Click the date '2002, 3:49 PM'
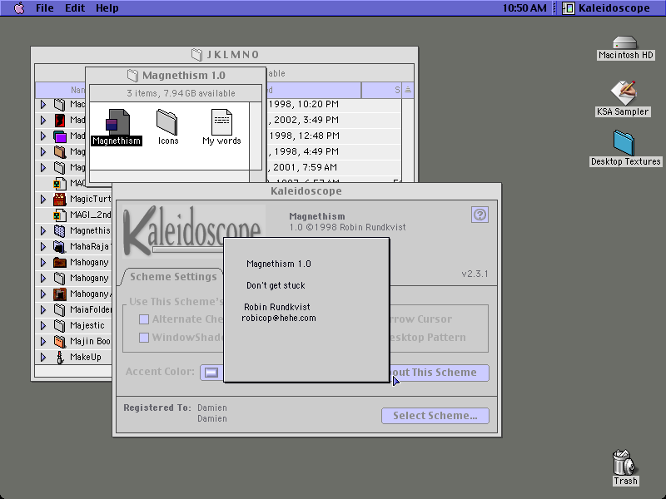 (x=306, y=120)
